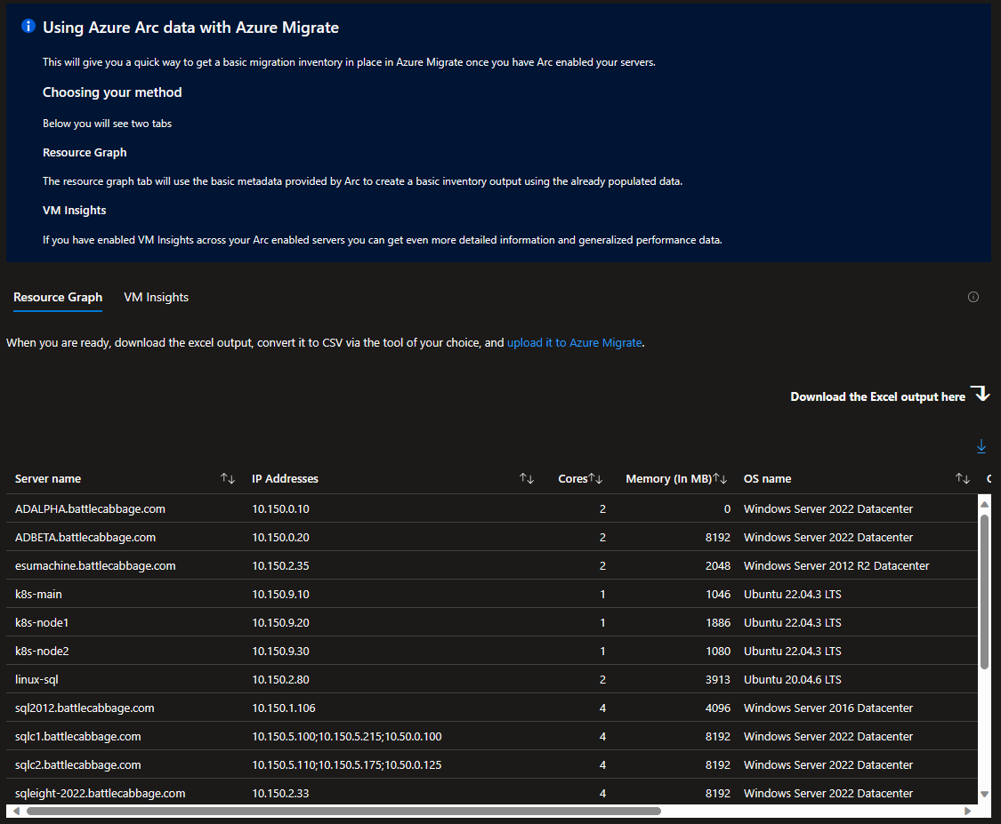
Task: Click the vertical scrollbar up arrow
Action: pyautogui.click(x=984, y=504)
